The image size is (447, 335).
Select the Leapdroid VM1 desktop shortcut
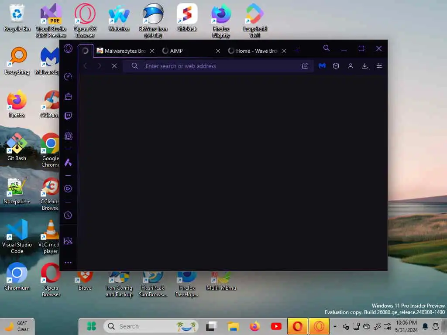pyautogui.click(x=255, y=21)
